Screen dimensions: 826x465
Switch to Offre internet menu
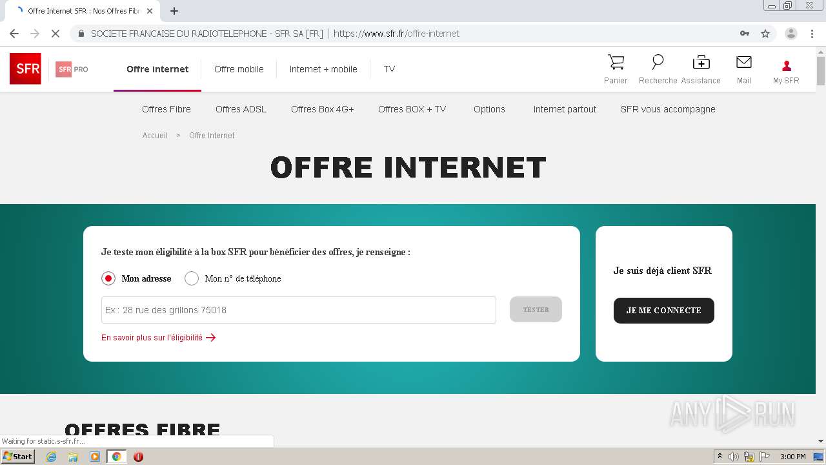pos(157,69)
